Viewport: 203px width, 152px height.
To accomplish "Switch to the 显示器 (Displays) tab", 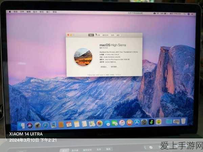I will (x=98, y=35).
